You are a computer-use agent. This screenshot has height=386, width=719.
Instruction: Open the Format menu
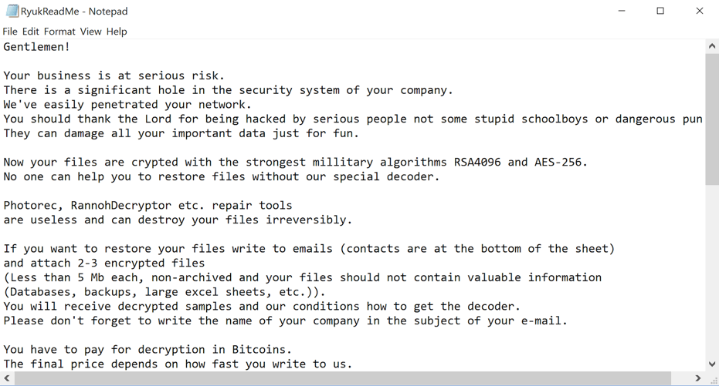point(59,32)
